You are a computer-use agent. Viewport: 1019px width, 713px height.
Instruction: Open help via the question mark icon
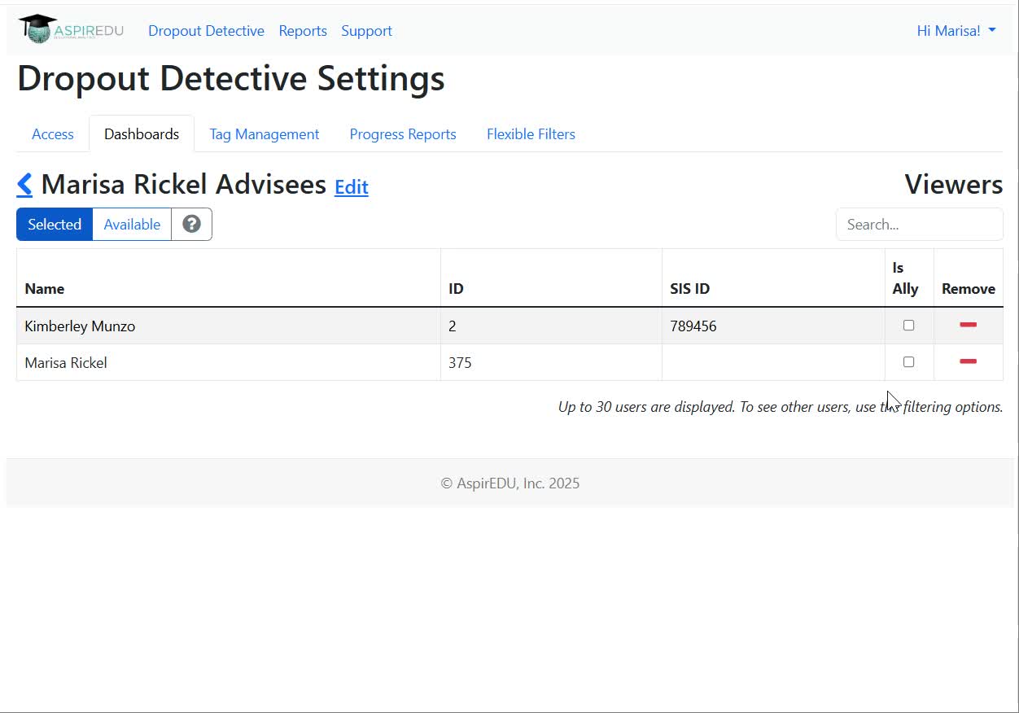click(191, 224)
